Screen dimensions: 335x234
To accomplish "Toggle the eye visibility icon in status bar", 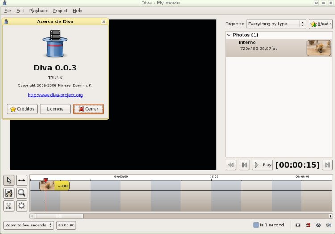I will [318, 225].
